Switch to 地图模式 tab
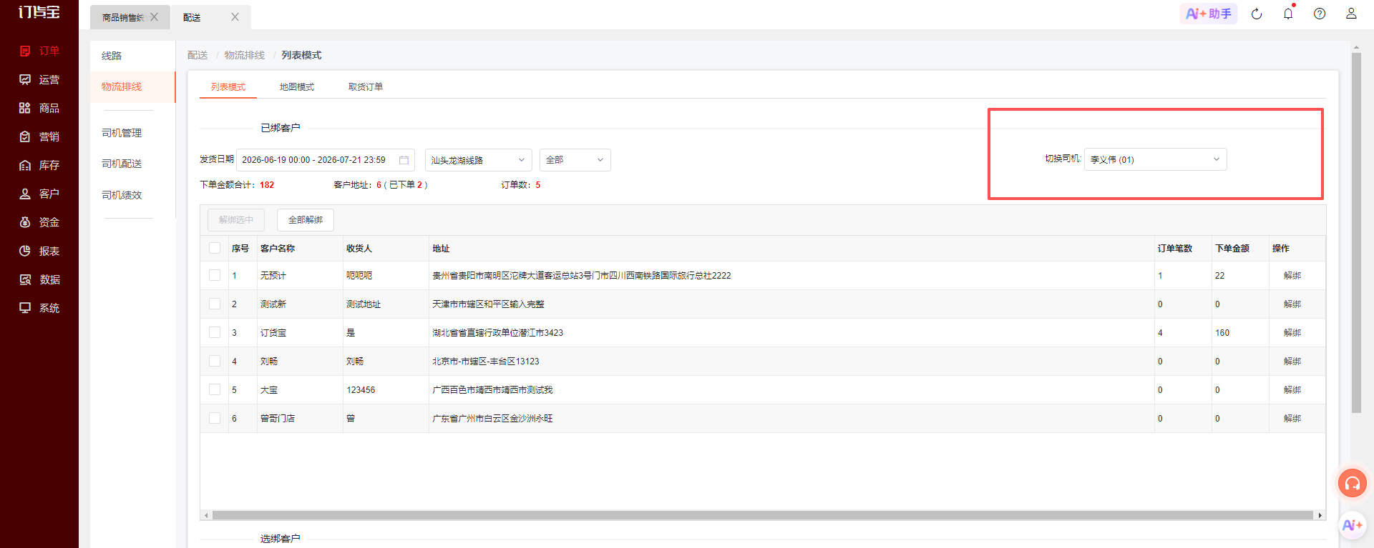 (297, 86)
